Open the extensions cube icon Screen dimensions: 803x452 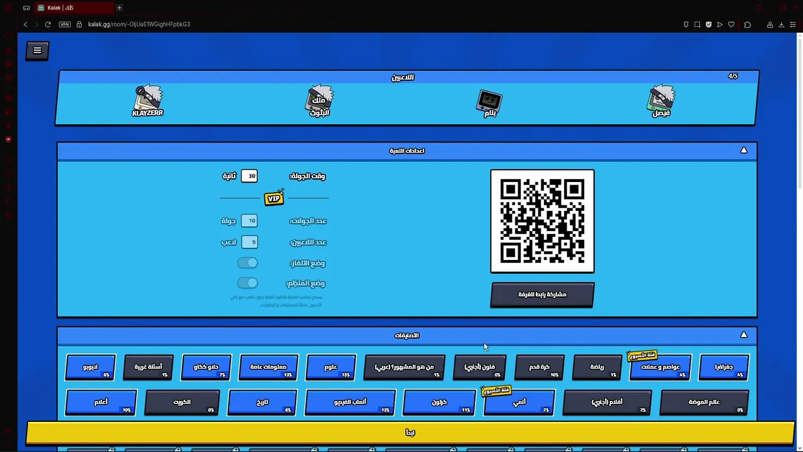pyautogui.click(x=747, y=24)
